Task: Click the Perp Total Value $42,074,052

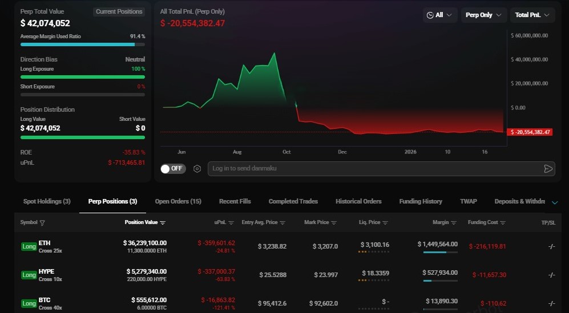Action: point(45,23)
